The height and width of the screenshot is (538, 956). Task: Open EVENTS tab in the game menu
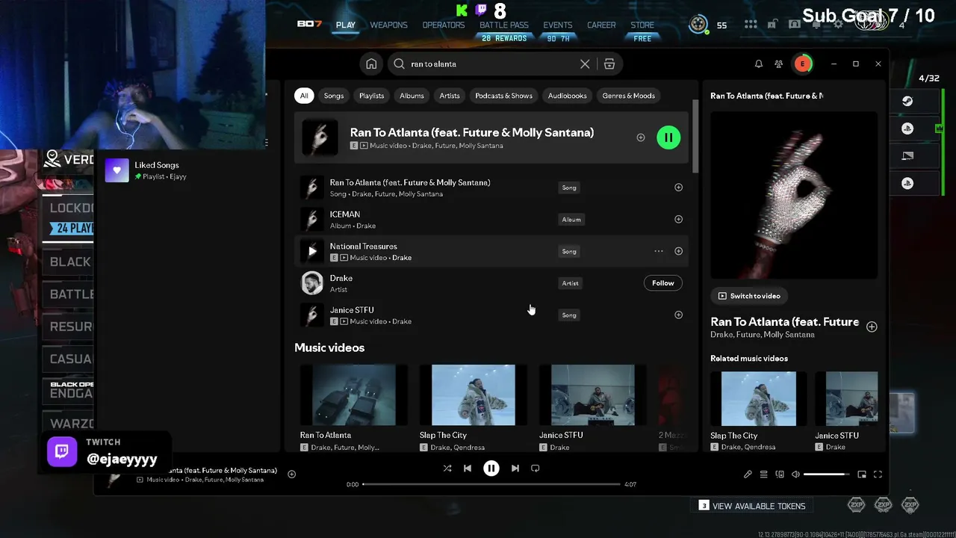(x=558, y=25)
